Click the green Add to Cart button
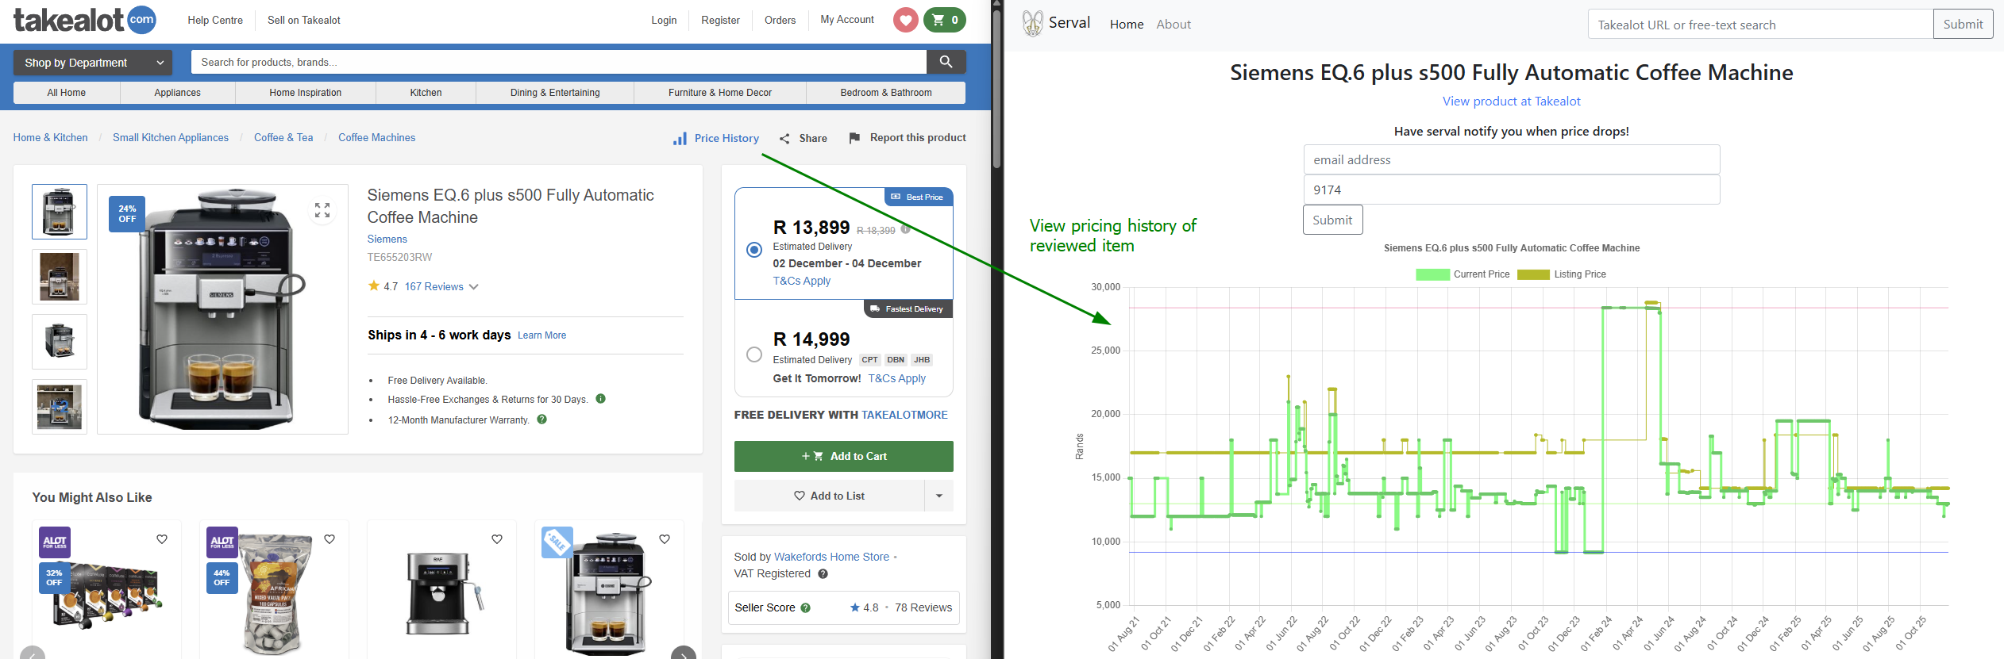Screen dimensions: 2004x659 tap(843, 456)
